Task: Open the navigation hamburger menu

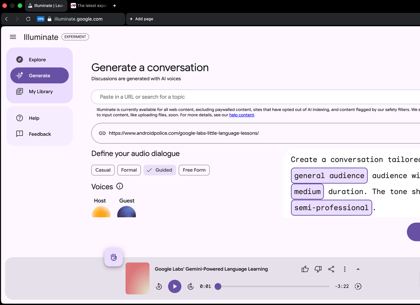Action: coord(13,37)
